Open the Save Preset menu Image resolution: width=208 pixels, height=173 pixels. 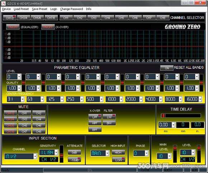pos(39,9)
